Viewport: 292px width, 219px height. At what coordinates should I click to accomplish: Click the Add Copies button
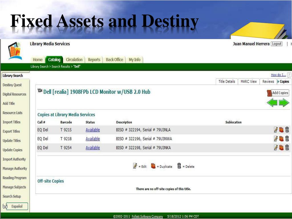278,93
